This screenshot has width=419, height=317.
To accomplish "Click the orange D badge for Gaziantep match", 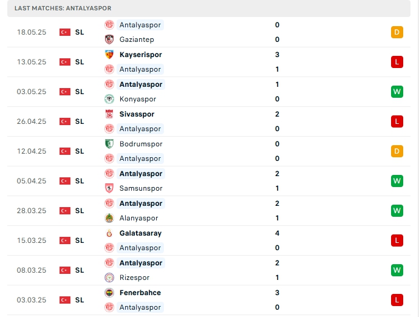I will (x=397, y=32).
